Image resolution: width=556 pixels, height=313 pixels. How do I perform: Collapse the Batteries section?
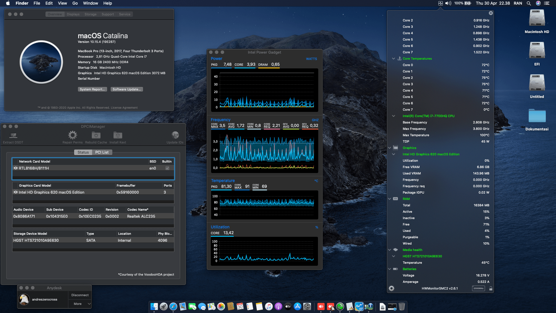[x=389, y=269]
